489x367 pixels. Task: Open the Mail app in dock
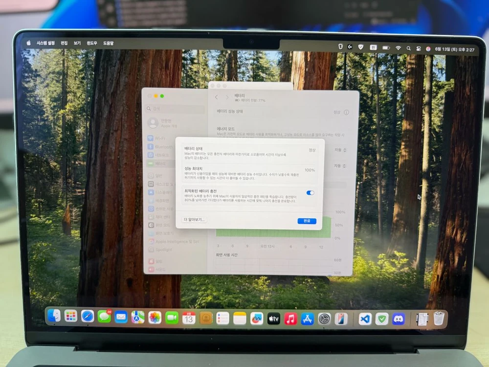click(x=121, y=317)
